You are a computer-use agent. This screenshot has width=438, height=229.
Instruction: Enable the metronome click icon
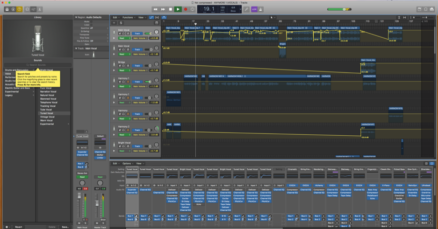click(261, 9)
